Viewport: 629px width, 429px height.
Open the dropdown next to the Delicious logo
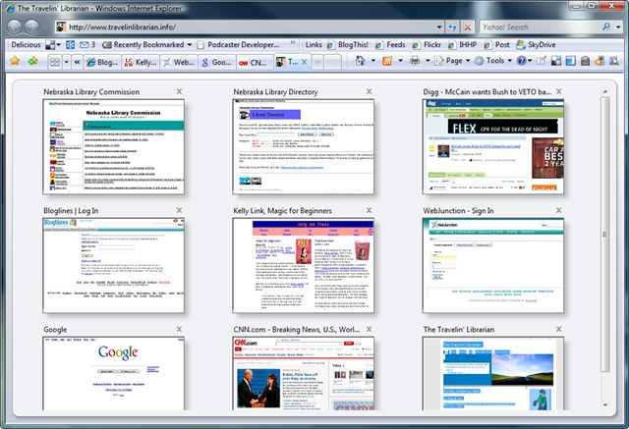pos(59,45)
